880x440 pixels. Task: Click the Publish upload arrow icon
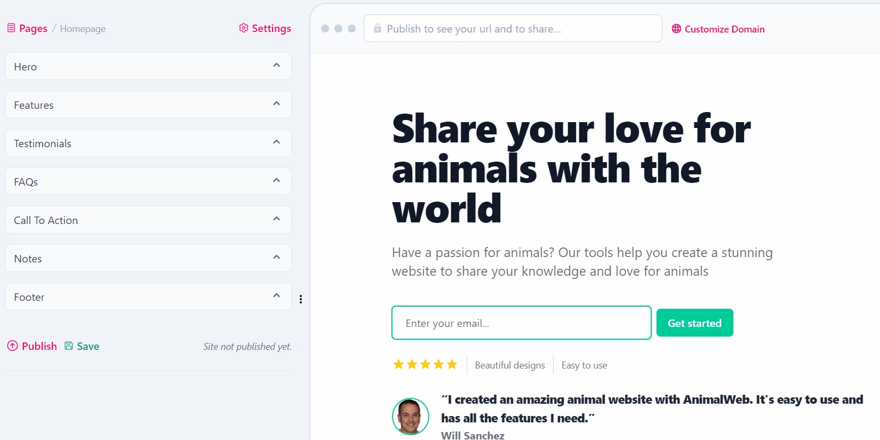[12, 346]
